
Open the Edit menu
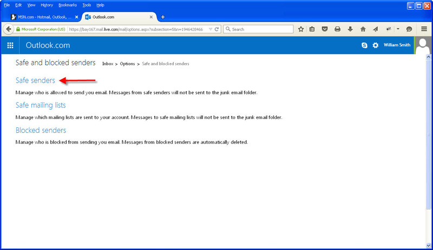(x=18, y=5)
